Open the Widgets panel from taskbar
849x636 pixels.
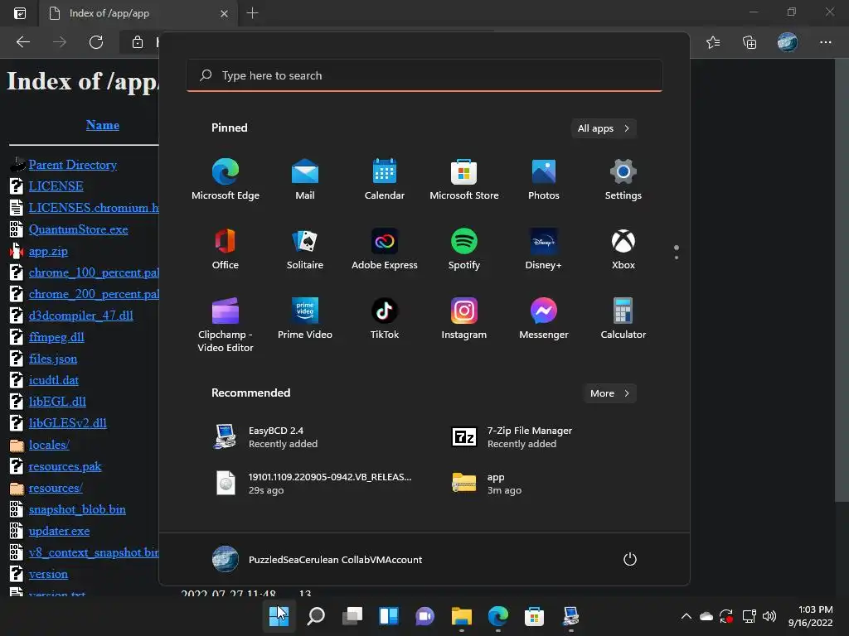pyautogui.click(x=388, y=616)
